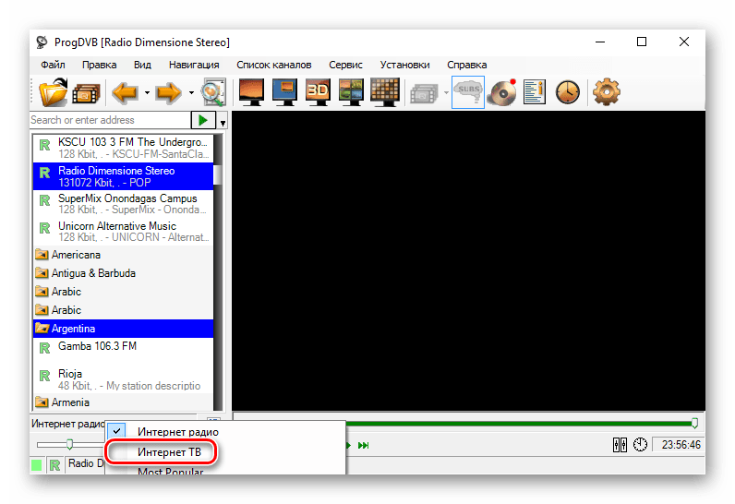Open settings with the orange gear icon
The width and height of the screenshot is (735, 504).
[x=607, y=91]
